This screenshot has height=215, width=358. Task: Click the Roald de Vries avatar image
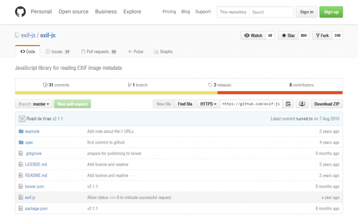tap(22, 119)
